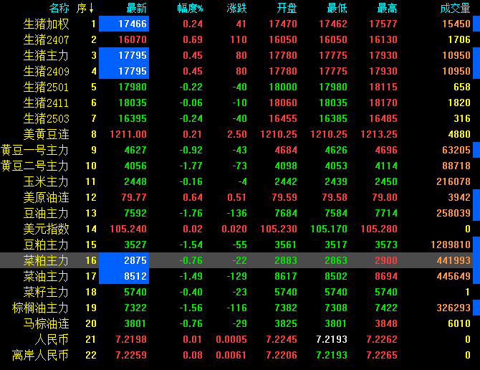Click high price 18115 of 生猪2501
This screenshot has height=370, width=480.
[x=383, y=87]
